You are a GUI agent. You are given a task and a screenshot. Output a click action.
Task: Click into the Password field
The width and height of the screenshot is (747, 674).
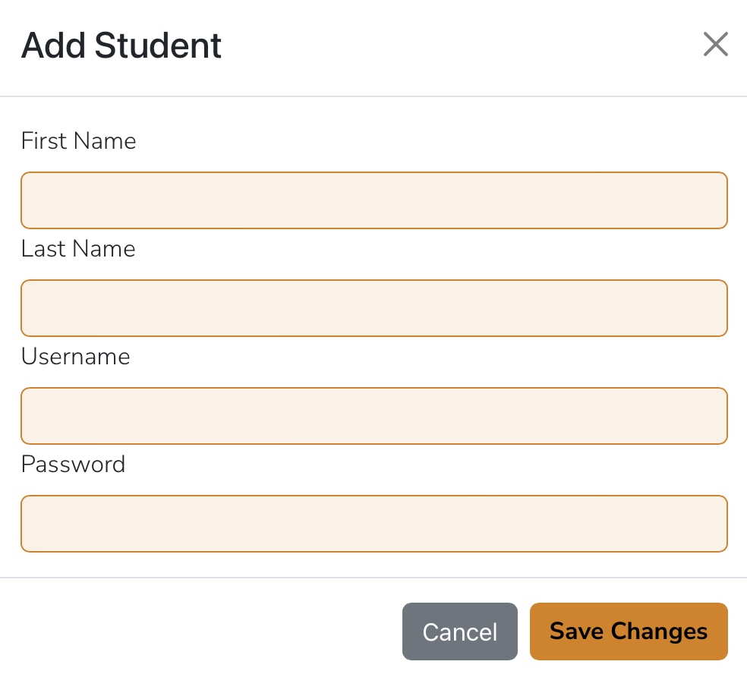click(x=374, y=524)
